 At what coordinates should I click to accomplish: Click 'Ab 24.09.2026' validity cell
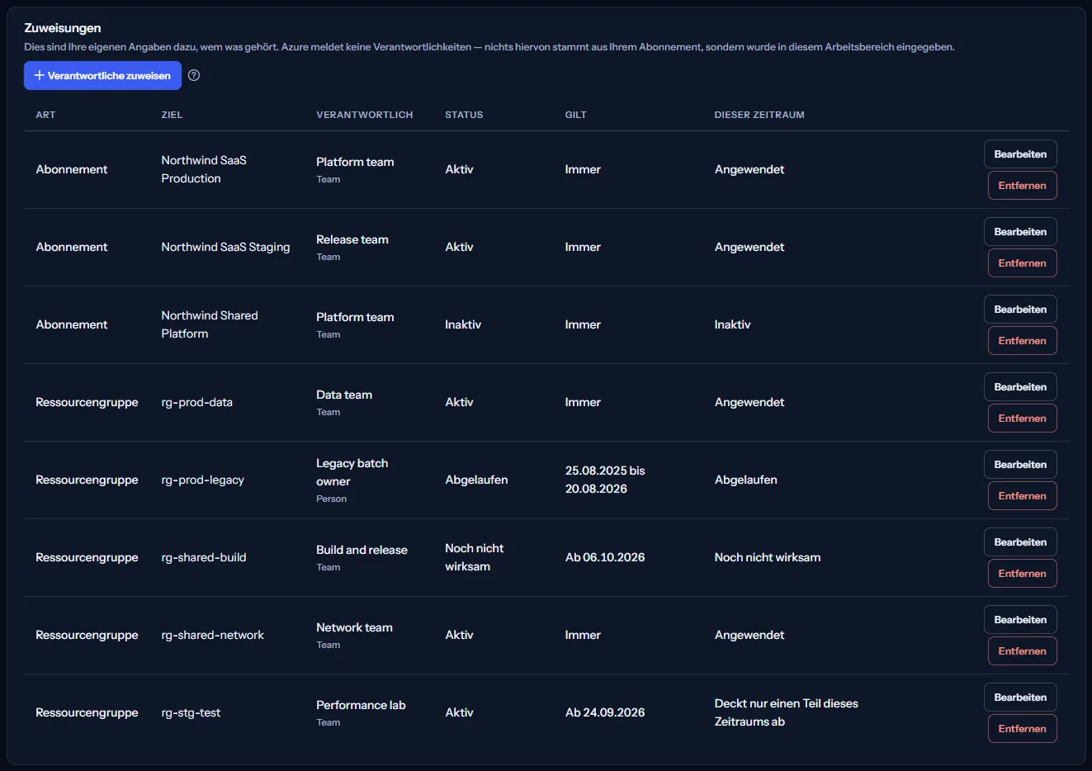tap(605, 712)
